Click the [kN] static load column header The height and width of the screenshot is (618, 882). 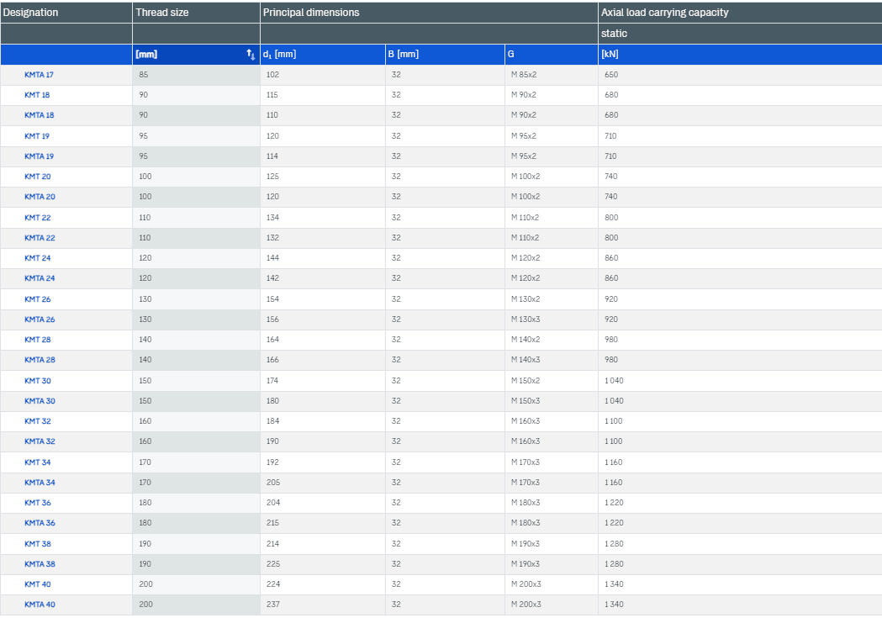pos(610,55)
